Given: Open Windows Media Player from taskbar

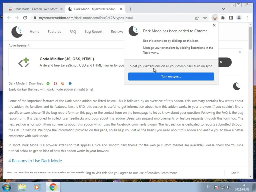Looking at the screenshot, I should (x=37, y=187).
